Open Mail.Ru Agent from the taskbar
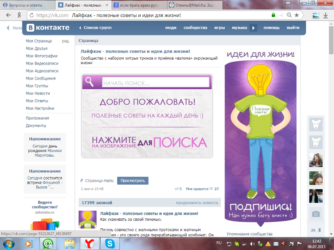334x250 pixels. point(48,244)
